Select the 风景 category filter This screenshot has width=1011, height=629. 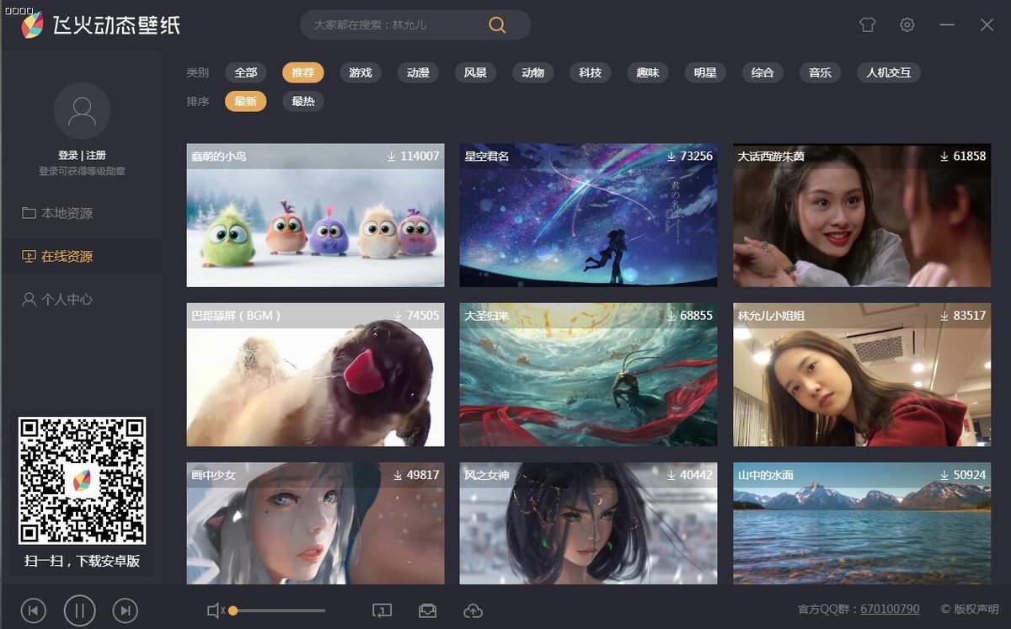[x=475, y=72]
